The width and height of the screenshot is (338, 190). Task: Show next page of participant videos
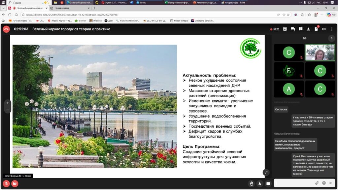tap(331, 38)
